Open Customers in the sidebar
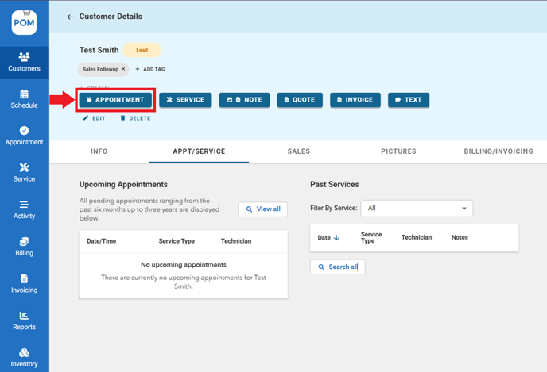The image size is (547, 372). coord(24,62)
